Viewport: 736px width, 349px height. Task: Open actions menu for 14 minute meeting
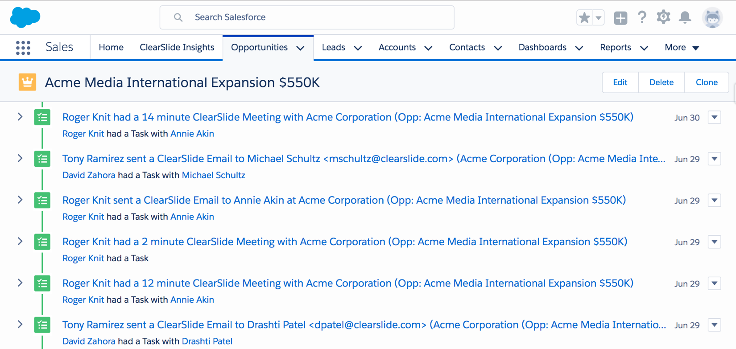[x=715, y=118]
